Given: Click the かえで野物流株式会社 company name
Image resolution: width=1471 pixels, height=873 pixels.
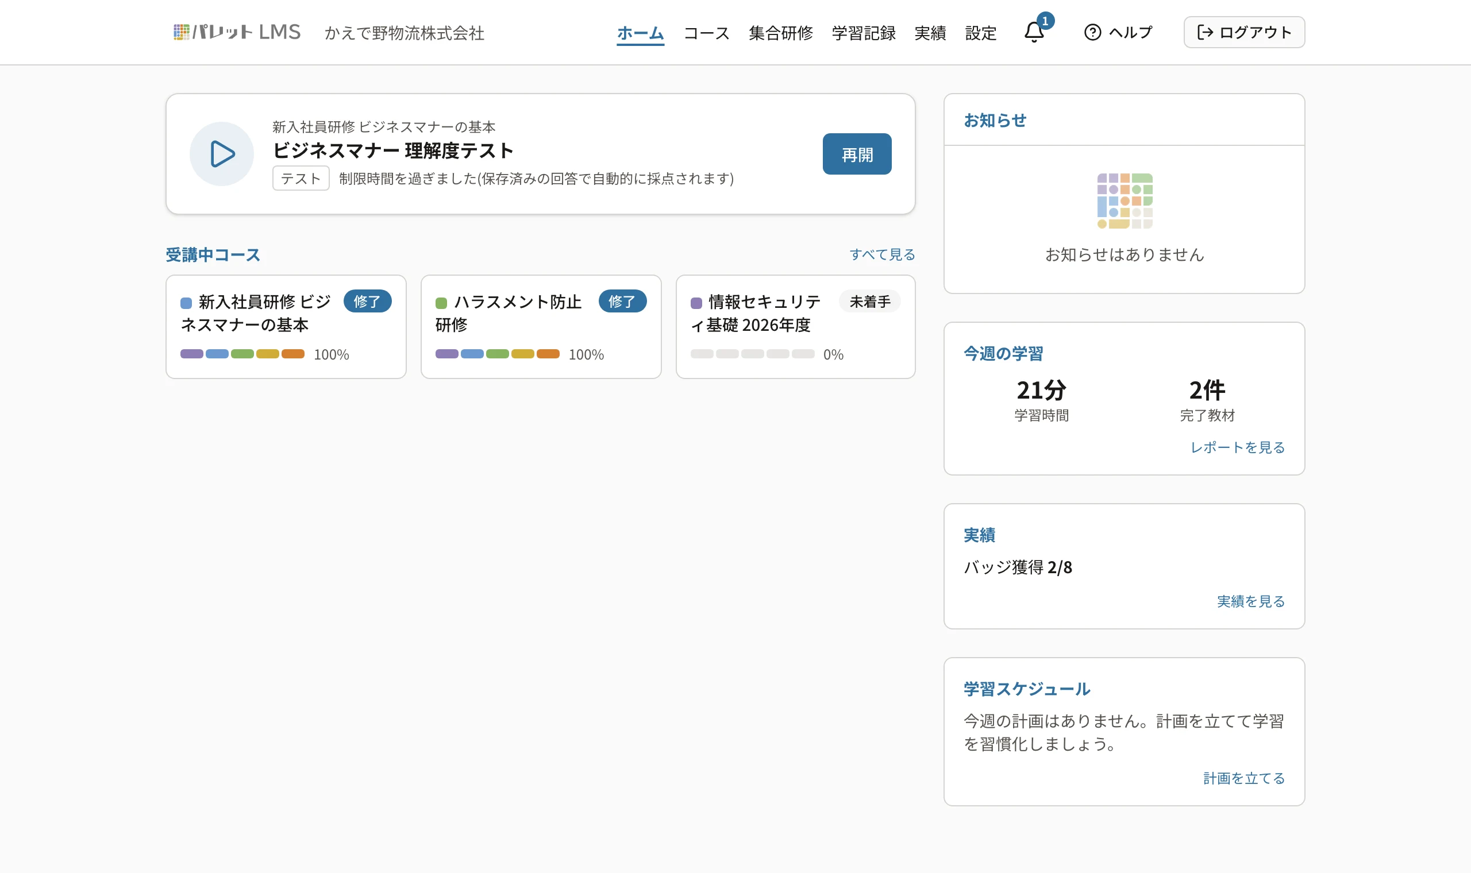Looking at the screenshot, I should (x=404, y=33).
